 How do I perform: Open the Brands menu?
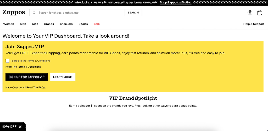pyautogui.click(x=49, y=24)
